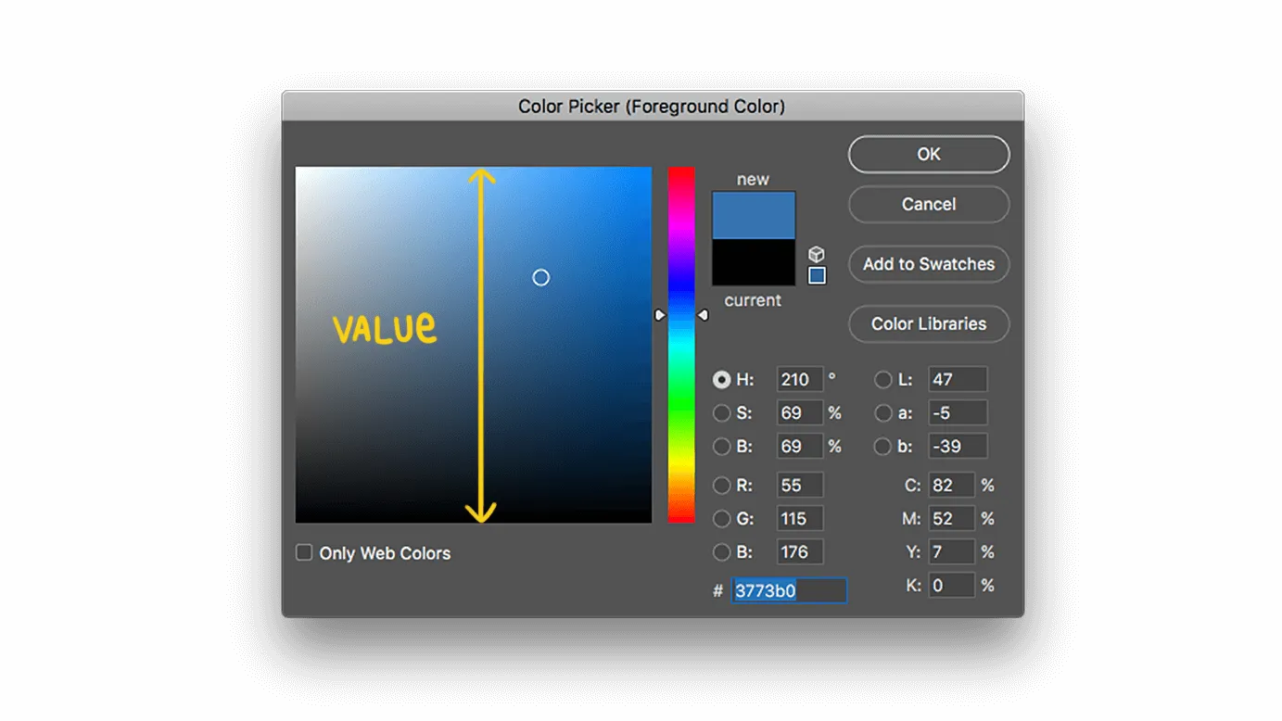Click the hex code field showing 3773b0
The height and width of the screenshot is (721, 1282).
click(x=788, y=590)
